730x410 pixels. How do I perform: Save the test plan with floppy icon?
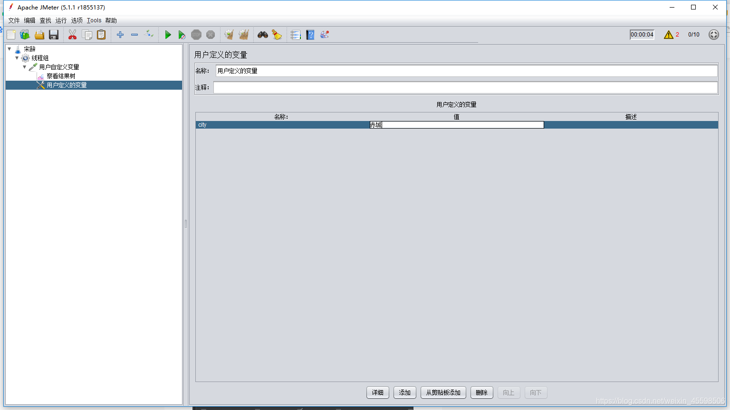54,35
